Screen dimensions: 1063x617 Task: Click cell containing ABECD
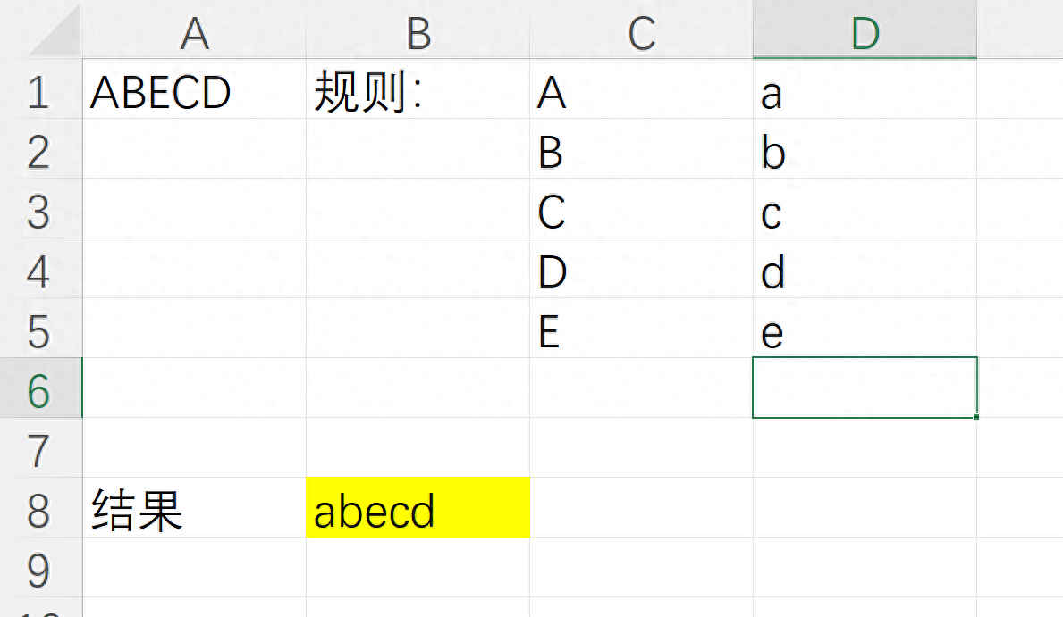[x=195, y=89]
